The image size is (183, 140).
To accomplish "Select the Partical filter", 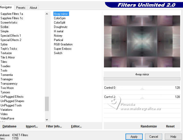I will click(x=59, y=40).
